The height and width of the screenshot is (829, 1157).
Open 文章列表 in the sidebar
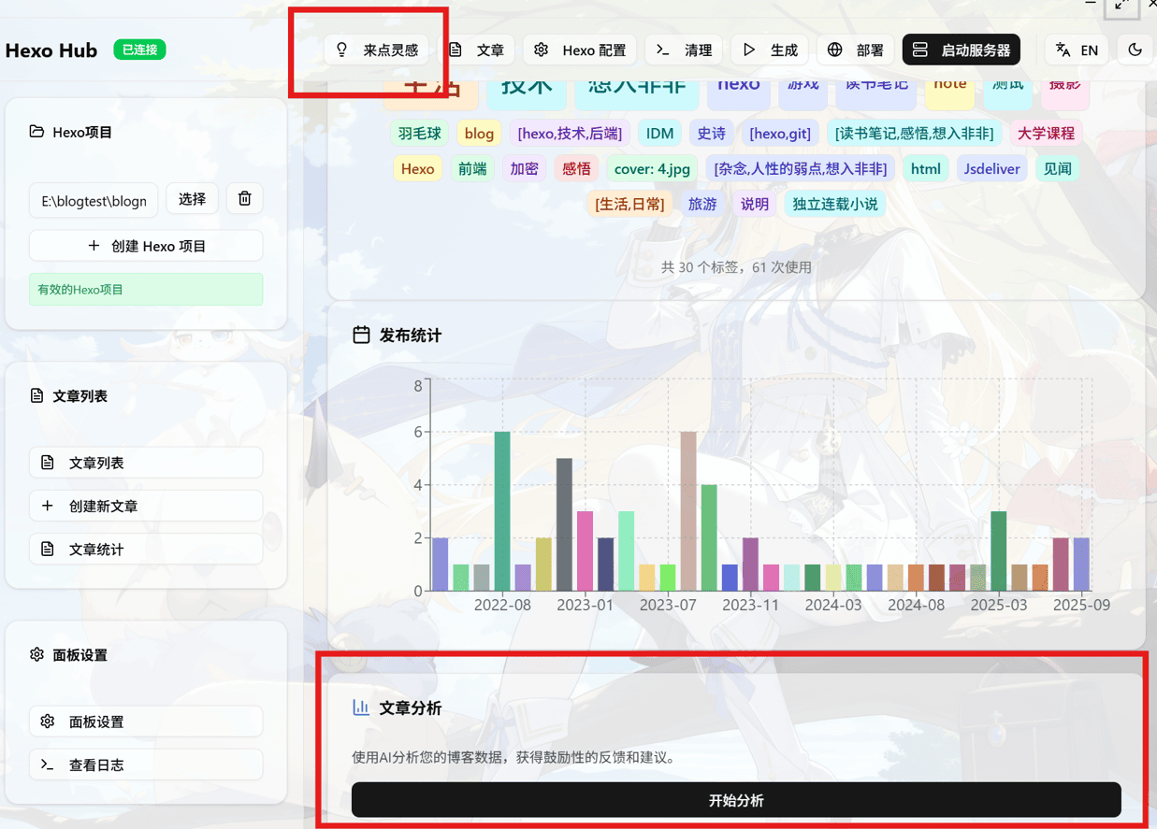(x=146, y=463)
